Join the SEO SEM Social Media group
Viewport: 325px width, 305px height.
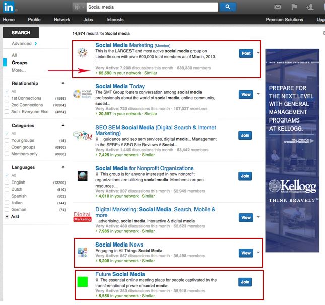pos(245,135)
